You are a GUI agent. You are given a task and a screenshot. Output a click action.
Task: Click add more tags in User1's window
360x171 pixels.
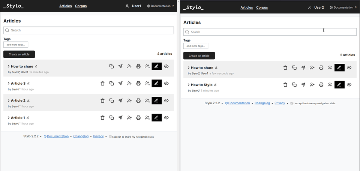(x=16, y=45)
